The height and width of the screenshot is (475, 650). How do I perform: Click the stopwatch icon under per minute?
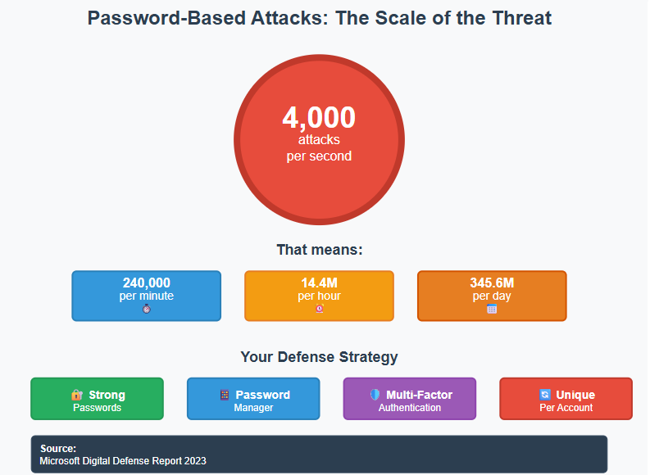pos(147,309)
